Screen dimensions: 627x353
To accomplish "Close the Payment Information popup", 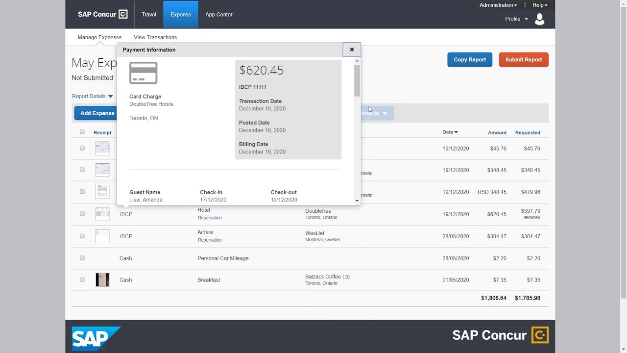I will [352, 50].
